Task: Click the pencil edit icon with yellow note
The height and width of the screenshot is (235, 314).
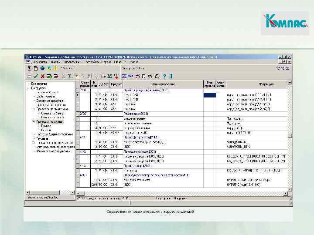Action: click(x=76, y=76)
